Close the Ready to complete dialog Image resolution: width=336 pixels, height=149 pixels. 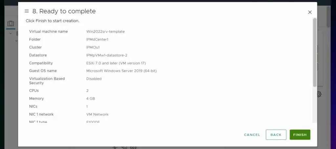coord(310,12)
